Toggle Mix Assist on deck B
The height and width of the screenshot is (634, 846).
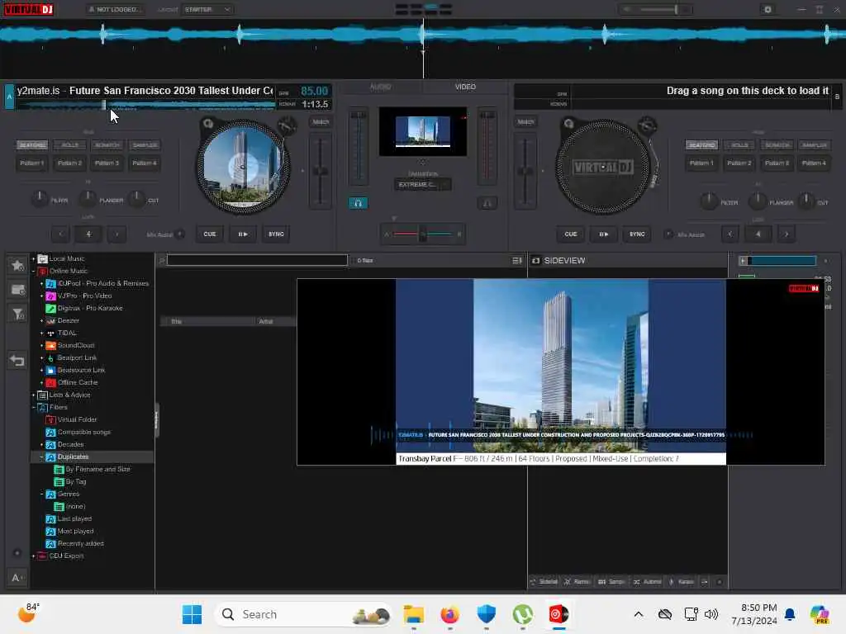point(668,234)
